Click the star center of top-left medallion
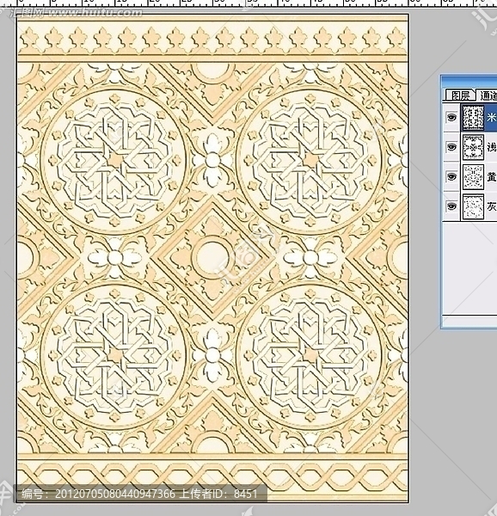Screen dimensions: 497x516 coord(115,160)
